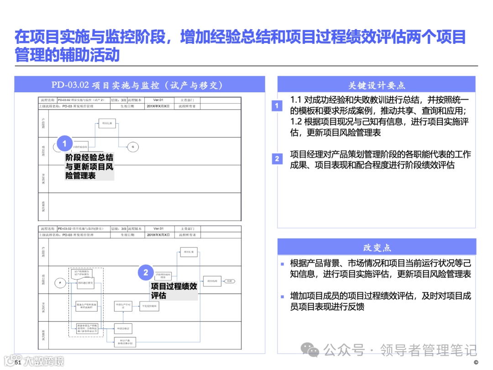Click paragraph 1.2 根据项目现况与已知有信息
Image resolution: width=493 pixels, height=370 pixels.
(379, 127)
